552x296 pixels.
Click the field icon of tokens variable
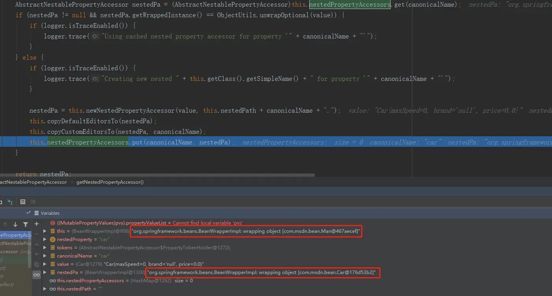(x=53, y=248)
